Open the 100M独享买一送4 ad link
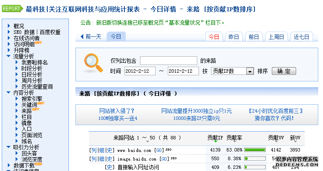 (x=117, y=118)
